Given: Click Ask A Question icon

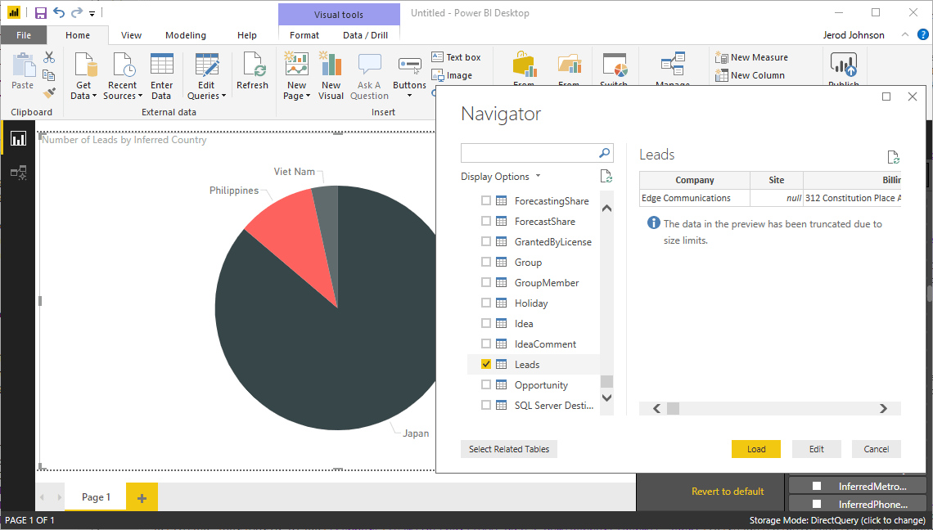Looking at the screenshot, I should pyautogui.click(x=369, y=65).
